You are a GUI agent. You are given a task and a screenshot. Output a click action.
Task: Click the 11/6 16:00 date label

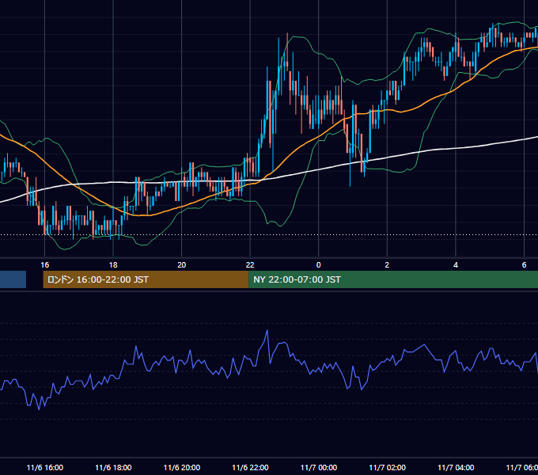(44, 467)
